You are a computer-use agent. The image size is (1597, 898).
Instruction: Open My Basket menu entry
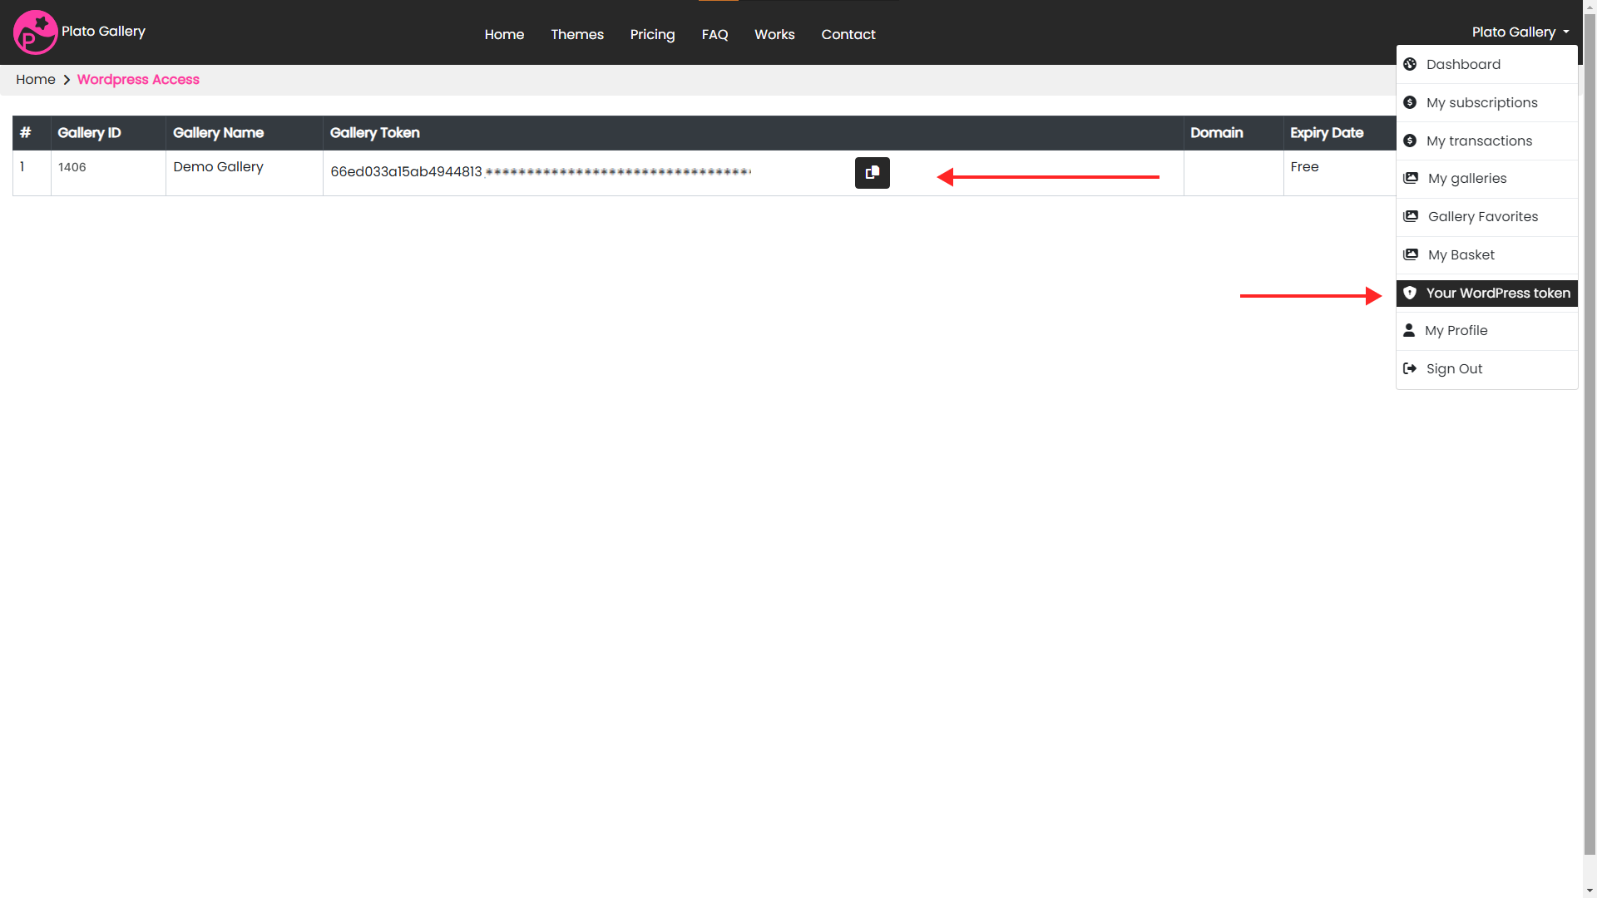[1487, 254]
